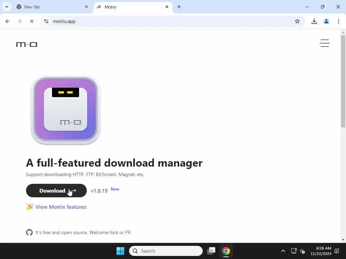The image size is (346, 259).
Task: Expand the tab search dropdown
Action: (7, 7)
